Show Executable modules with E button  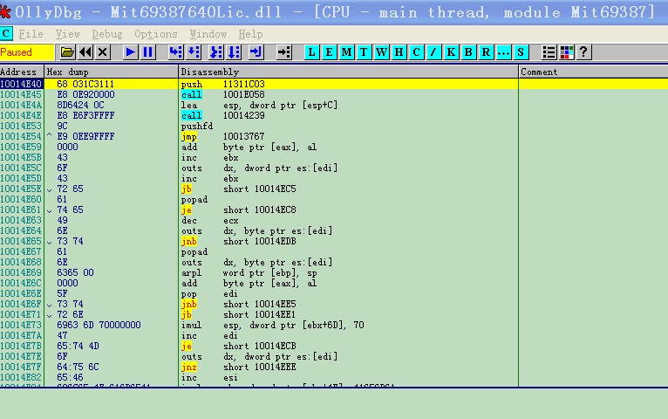pyautogui.click(x=330, y=52)
